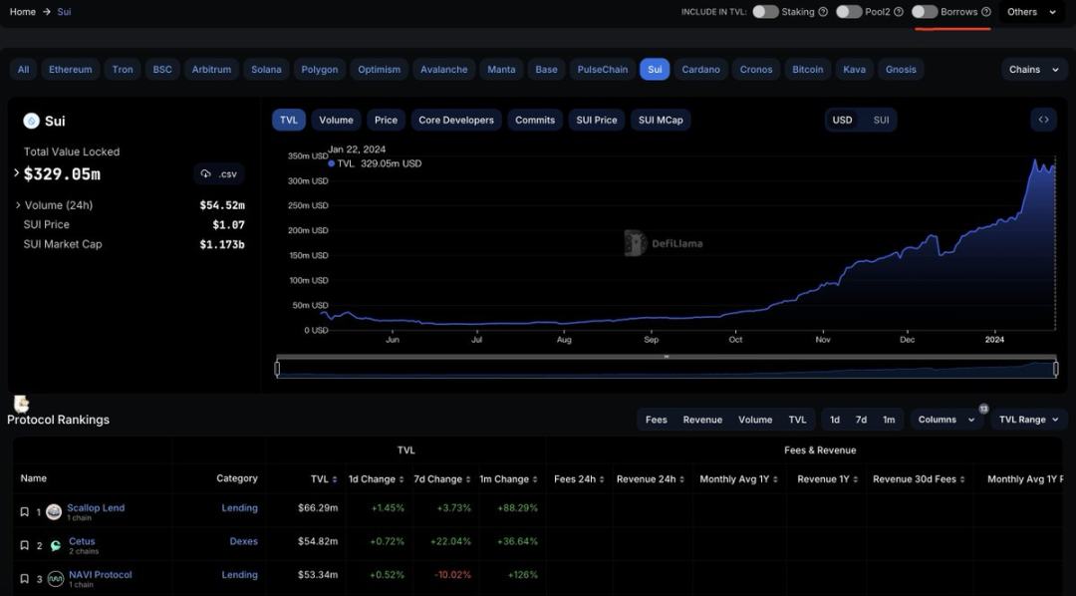
Task: Enable the SUI Price chart series
Action: pyautogui.click(x=597, y=120)
